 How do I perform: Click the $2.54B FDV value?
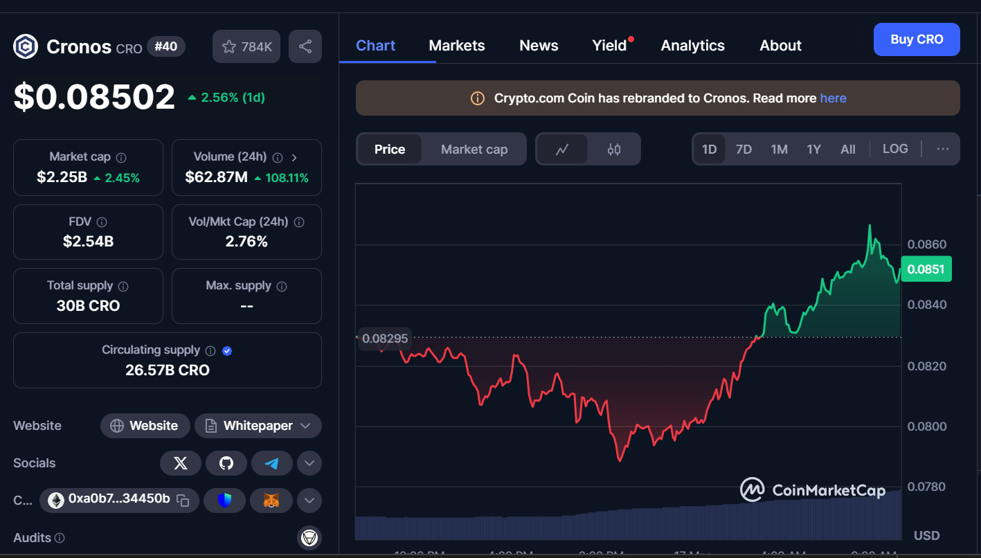click(x=88, y=242)
